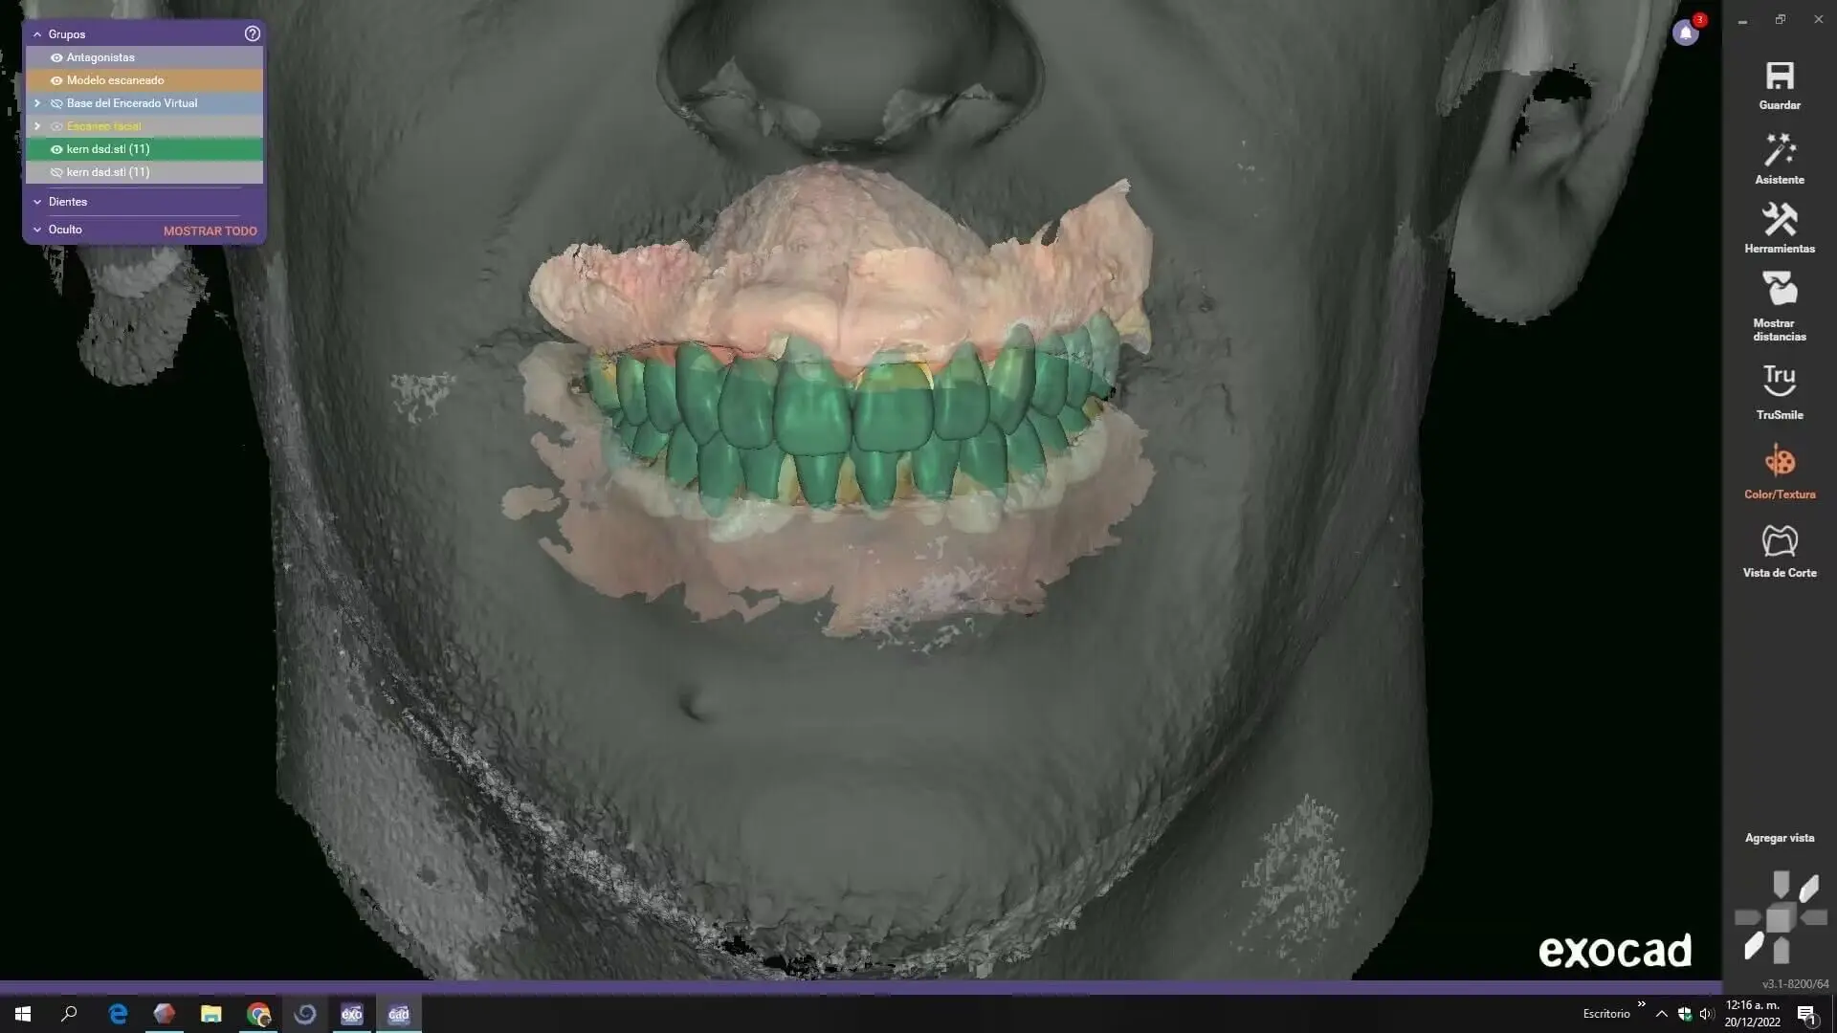Click Agregar vista button
The image size is (1837, 1033).
pyautogui.click(x=1779, y=838)
